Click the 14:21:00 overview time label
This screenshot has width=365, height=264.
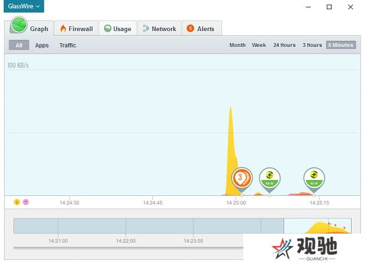(58, 241)
